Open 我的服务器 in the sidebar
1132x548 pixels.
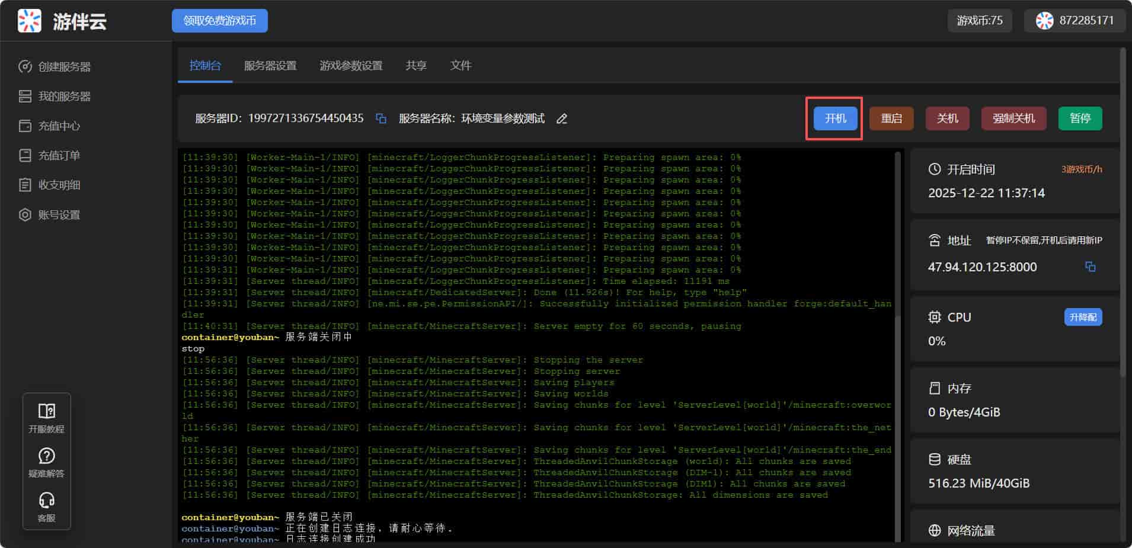64,97
